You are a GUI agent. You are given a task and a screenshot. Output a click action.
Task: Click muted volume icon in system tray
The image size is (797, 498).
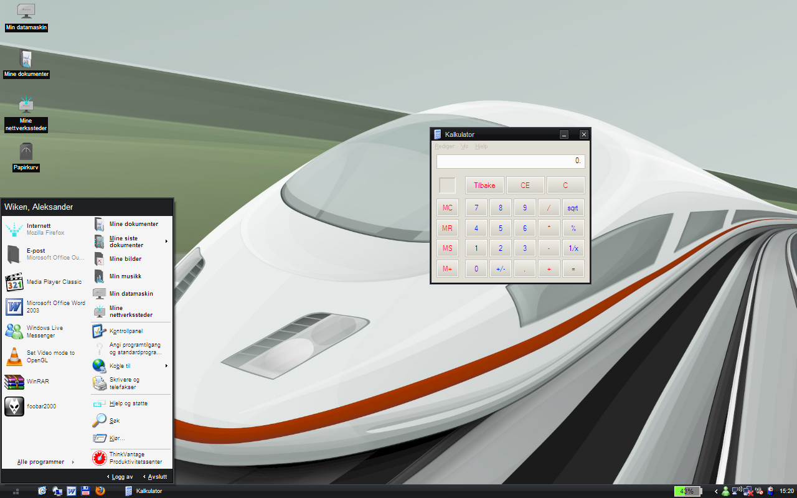point(759,491)
